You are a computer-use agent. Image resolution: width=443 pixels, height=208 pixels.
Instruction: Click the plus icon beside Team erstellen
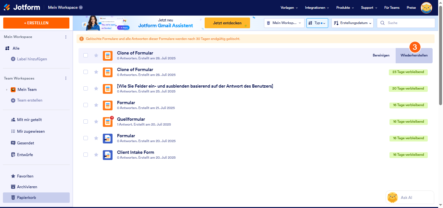[13, 100]
